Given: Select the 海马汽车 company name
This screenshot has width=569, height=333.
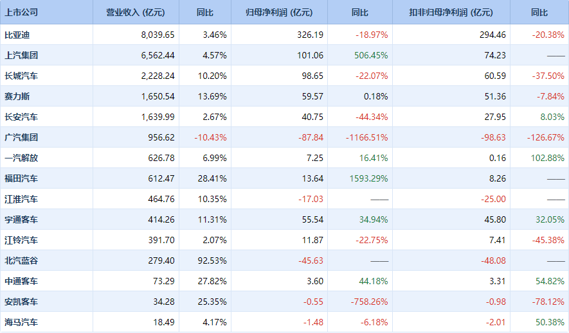Looking at the screenshot, I should tap(21, 322).
